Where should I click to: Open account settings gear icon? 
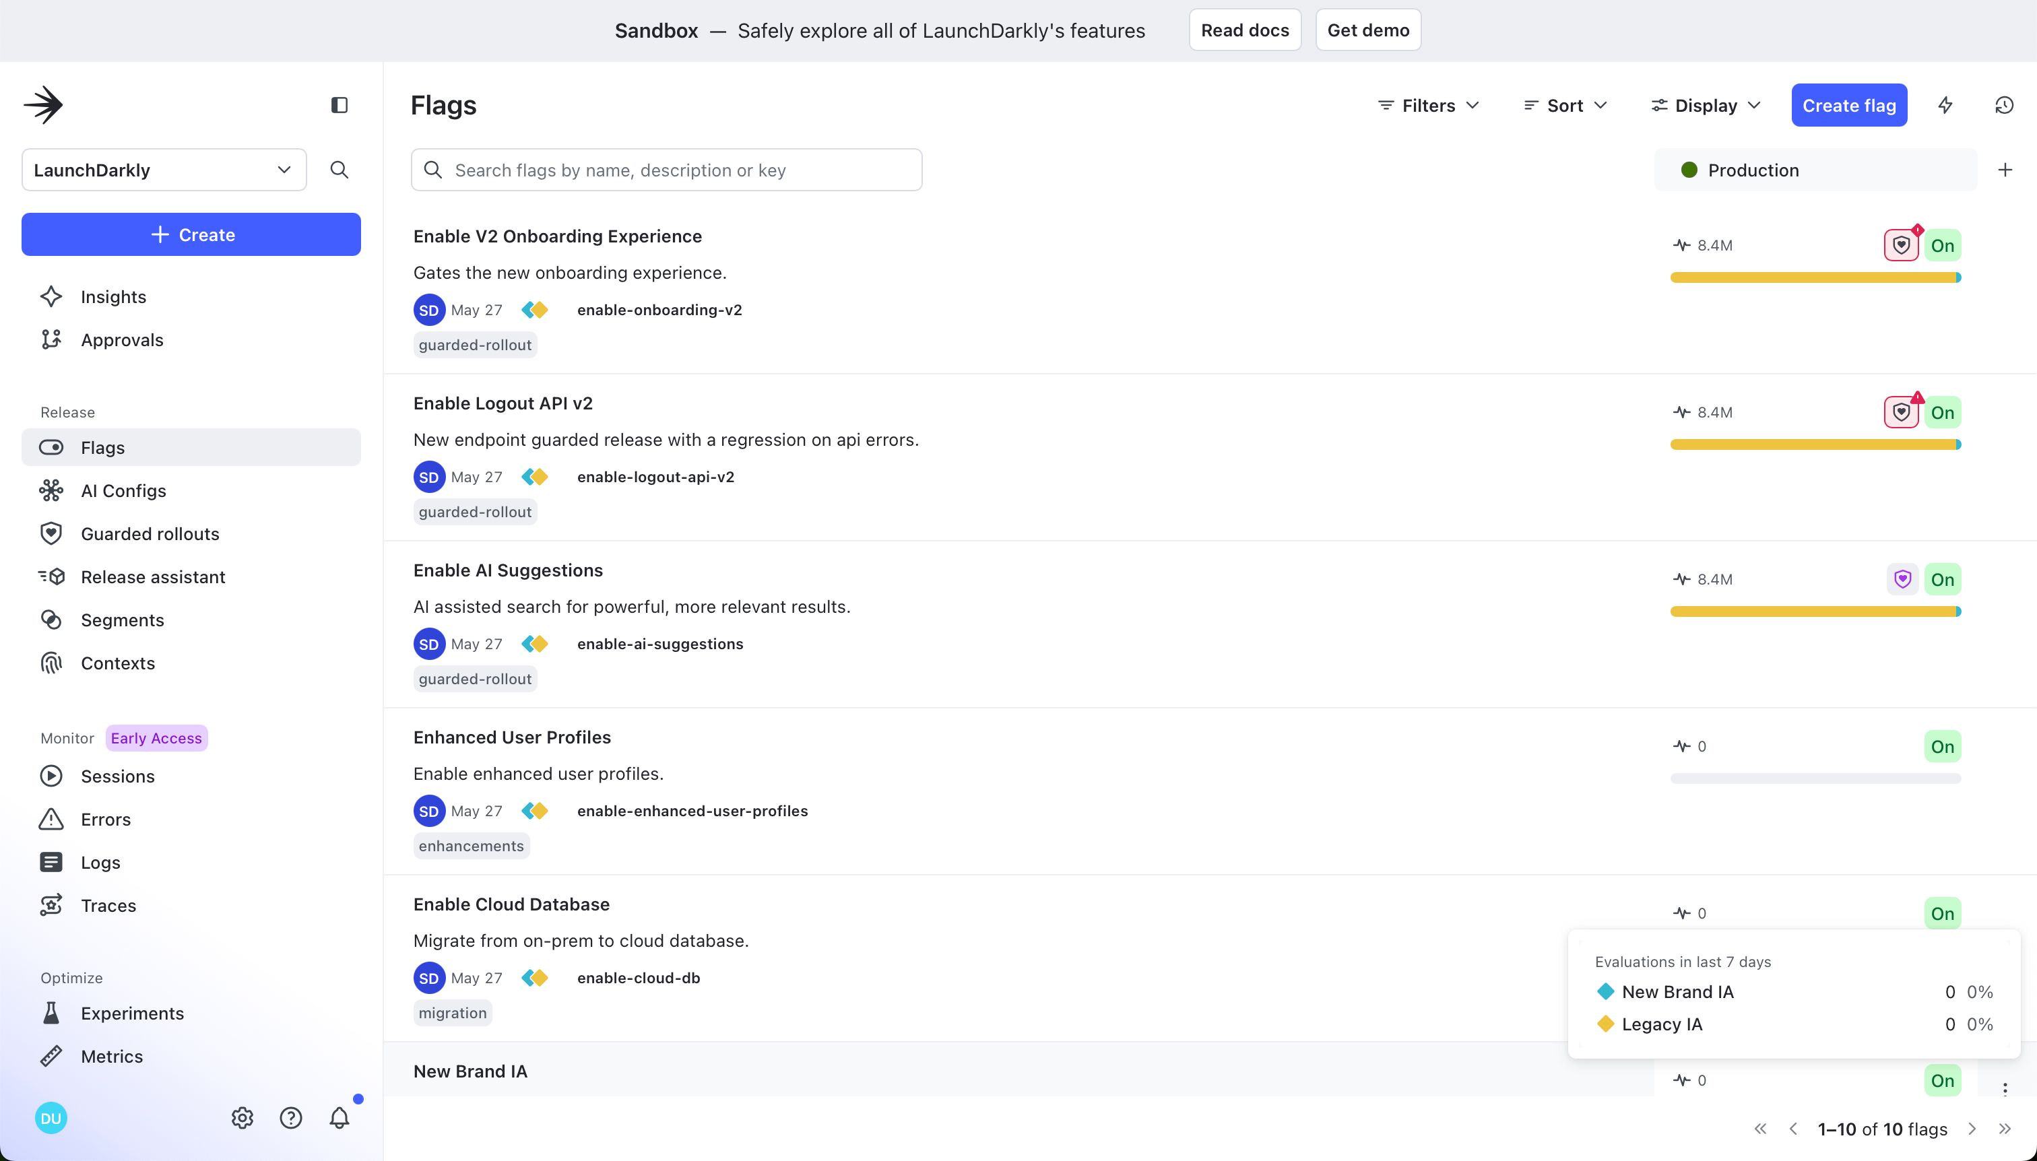pos(243,1118)
